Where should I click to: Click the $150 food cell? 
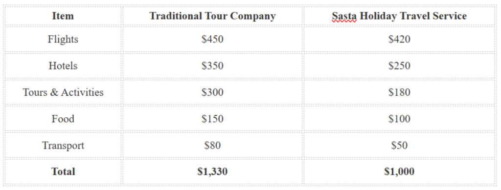pyautogui.click(x=212, y=119)
